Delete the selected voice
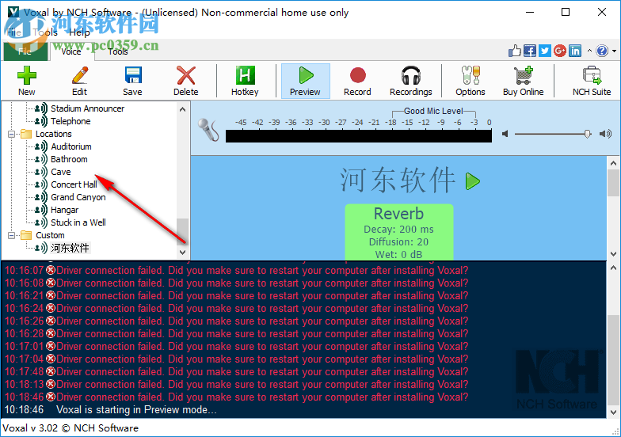 coord(185,81)
